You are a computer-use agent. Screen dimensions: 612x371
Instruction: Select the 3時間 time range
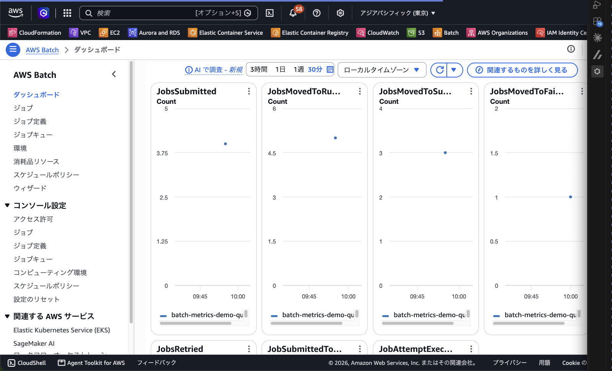(259, 69)
